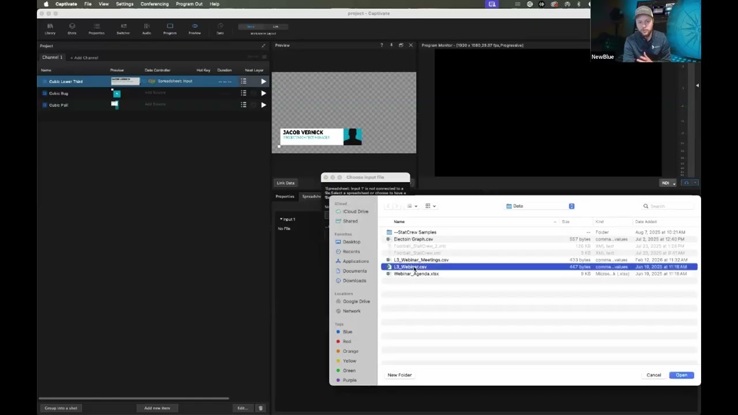The image size is (738, 415).
Task: Click + Add Channel
Action: (x=84, y=58)
